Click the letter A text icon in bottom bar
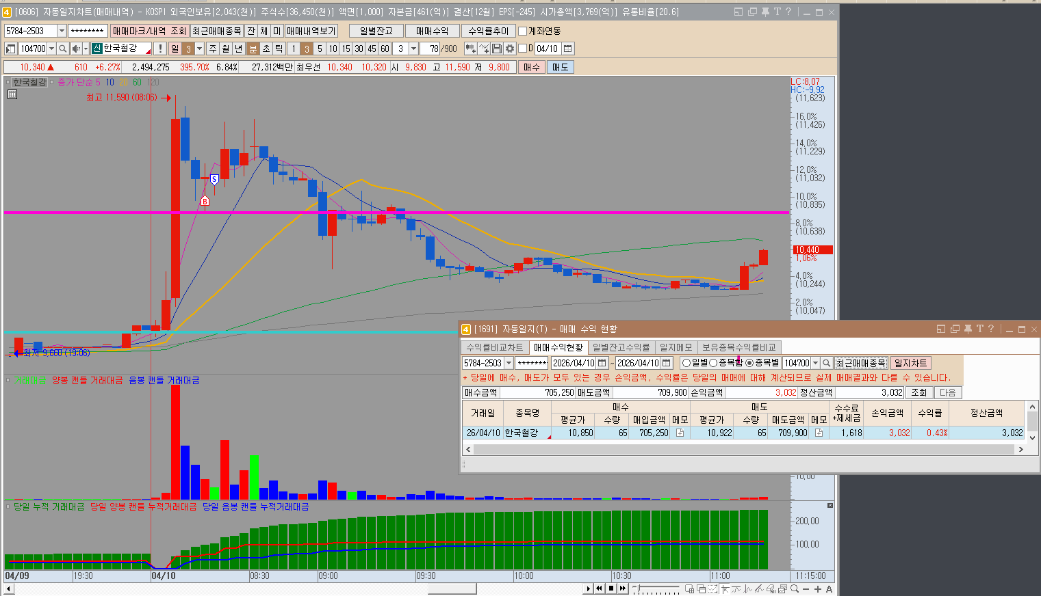This screenshot has height=596, width=1041. (x=829, y=588)
